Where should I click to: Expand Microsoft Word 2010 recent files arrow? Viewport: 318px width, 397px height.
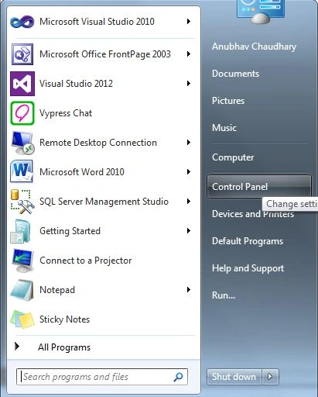189,172
